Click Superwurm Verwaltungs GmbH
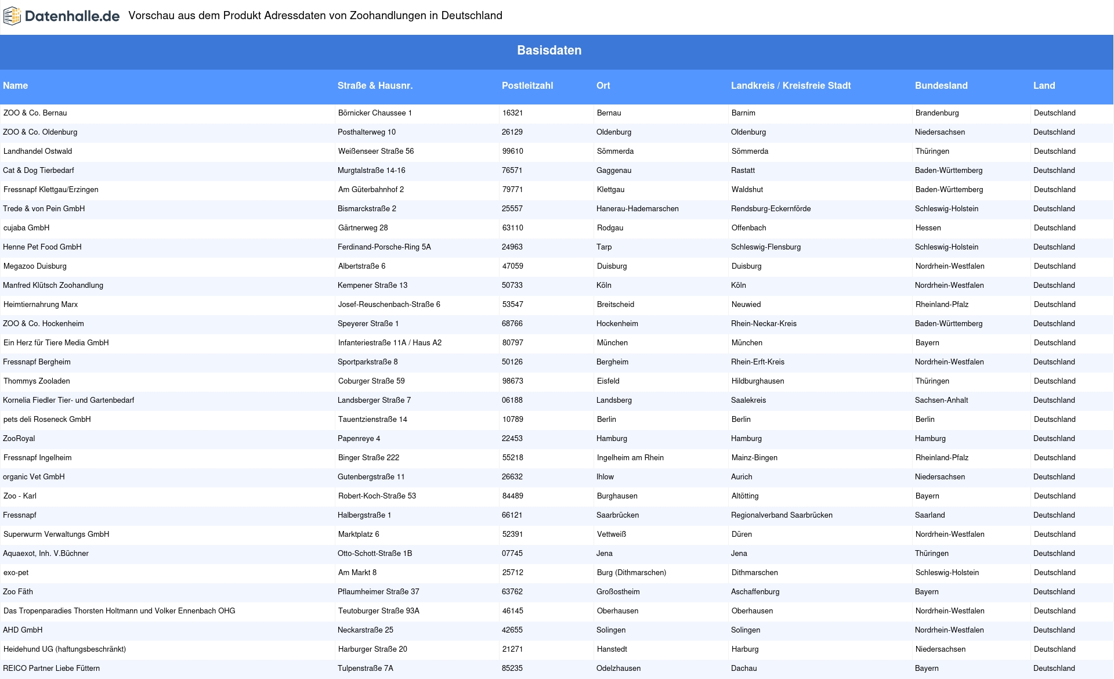Screen dimensions: 1114x679 [x=56, y=534]
